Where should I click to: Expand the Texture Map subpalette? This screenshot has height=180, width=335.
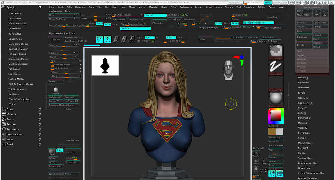(305, 158)
